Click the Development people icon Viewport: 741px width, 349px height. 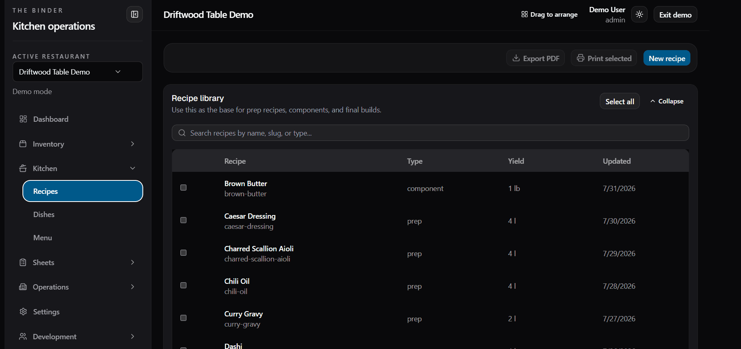[x=23, y=336]
